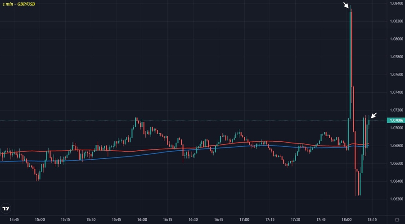Click the 15:30 time axis label
The height and width of the screenshot is (224, 405).
click(91, 220)
